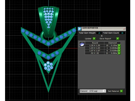Image resolution: width=135 pixels, height=101 pixels.
Task: Click the 0.004tw weight cell
Action: click(114, 48)
